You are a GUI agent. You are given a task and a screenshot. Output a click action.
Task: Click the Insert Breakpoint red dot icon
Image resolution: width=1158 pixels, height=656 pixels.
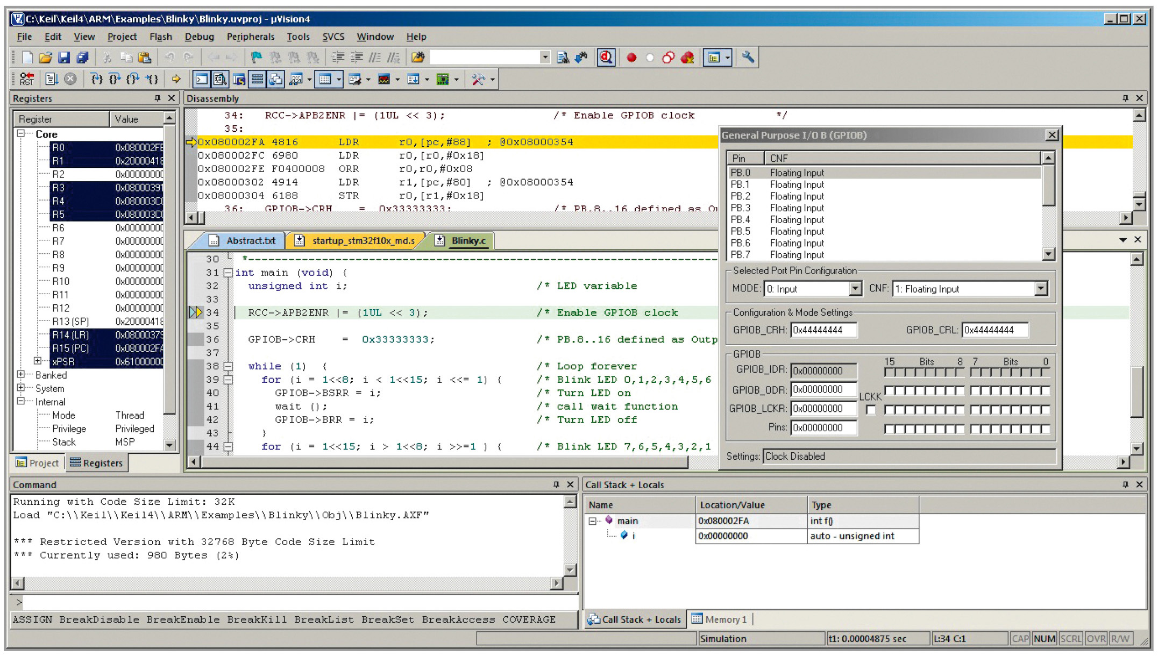click(631, 58)
